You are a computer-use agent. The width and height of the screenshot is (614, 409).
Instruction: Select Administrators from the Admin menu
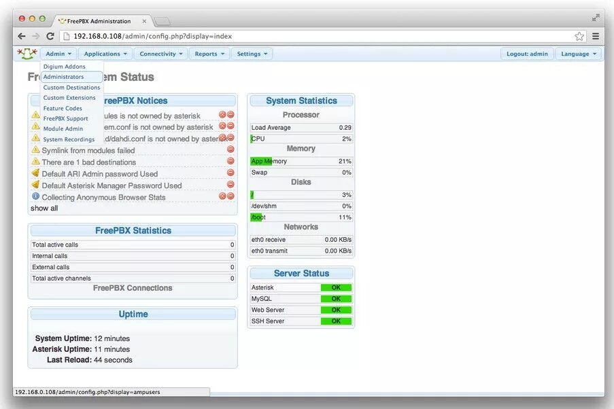point(71,77)
